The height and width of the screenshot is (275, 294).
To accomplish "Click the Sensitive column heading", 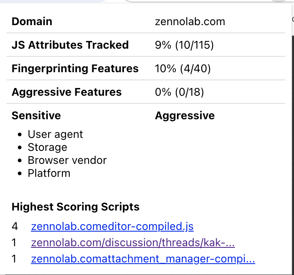I will [36, 116].
